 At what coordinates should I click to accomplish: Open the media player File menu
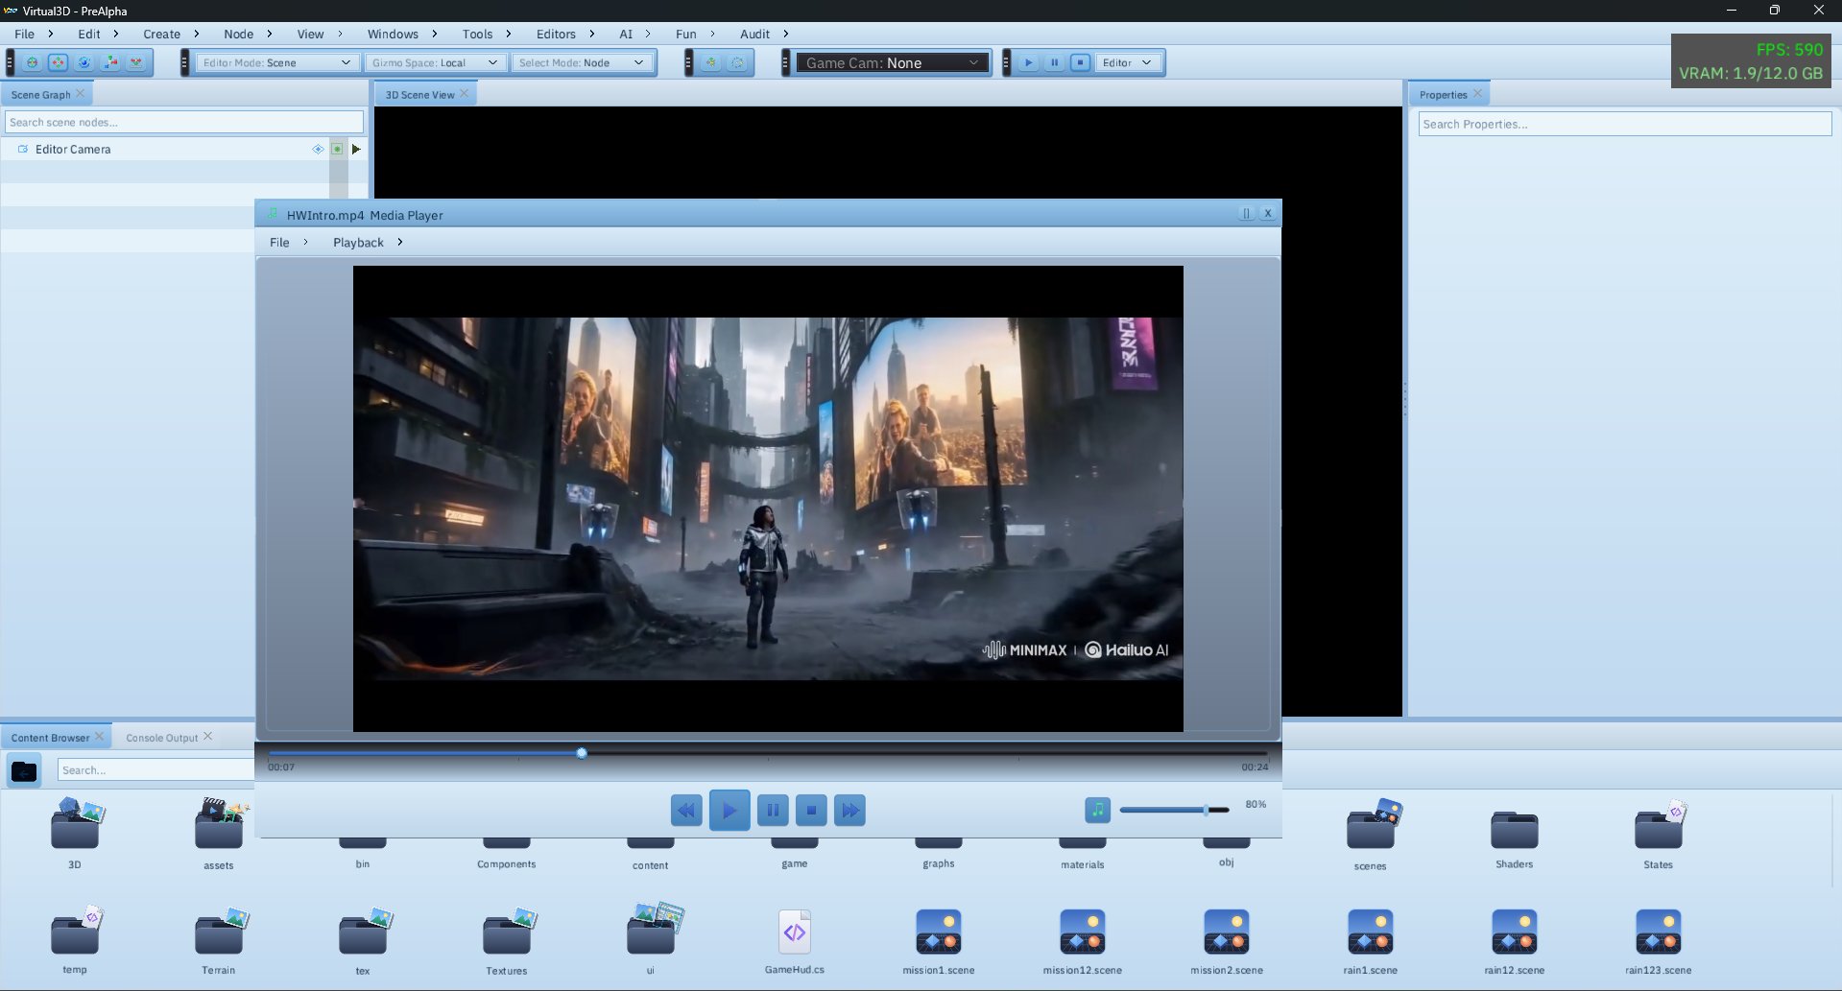click(279, 243)
